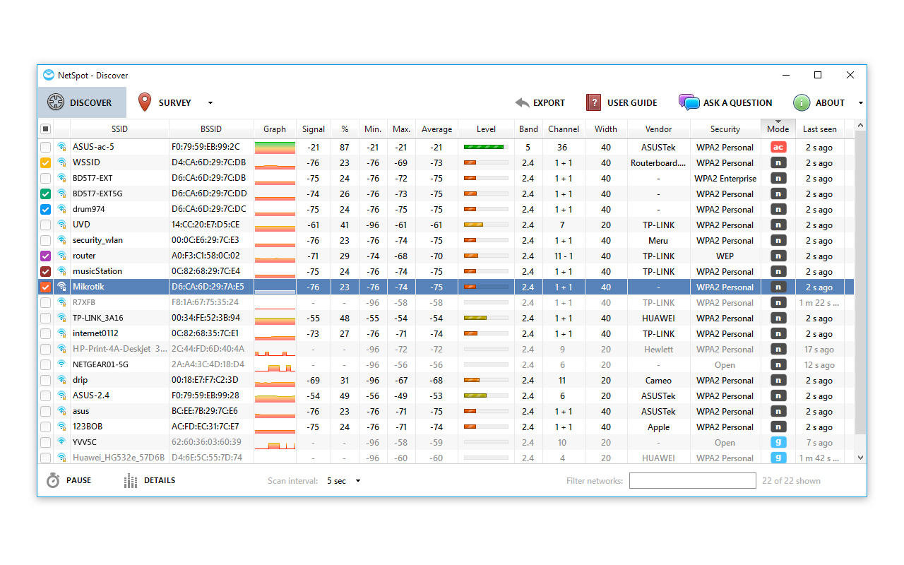This screenshot has width=904, height=565.
Task: Click the level bar for ASUS-ac-5
Action: click(x=486, y=147)
